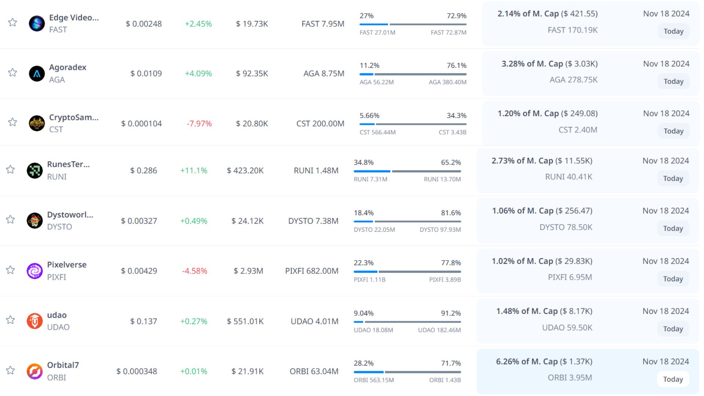Click the Today badge in Orbital7 row
Viewport: 704px width, 396px height.
tap(673, 379)
